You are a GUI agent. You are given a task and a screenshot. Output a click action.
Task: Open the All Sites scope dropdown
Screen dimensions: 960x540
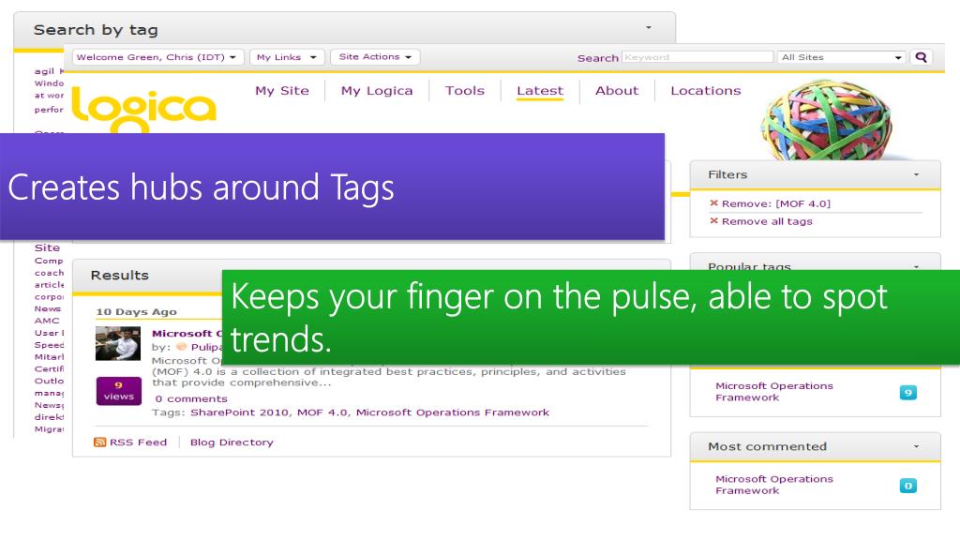[x=841, y=57]
